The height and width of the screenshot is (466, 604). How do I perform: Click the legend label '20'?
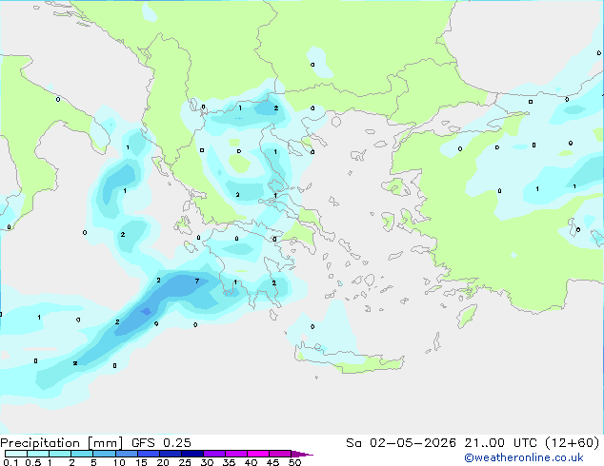point(163,462)
